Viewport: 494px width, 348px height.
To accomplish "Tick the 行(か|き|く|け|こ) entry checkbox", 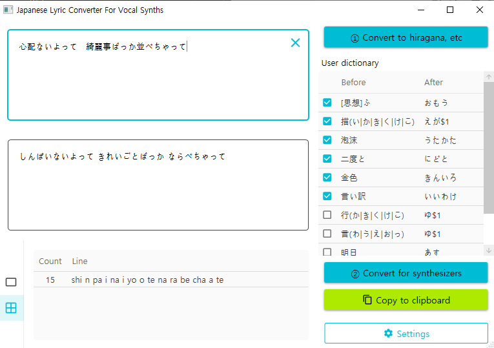I will point(327,215).
